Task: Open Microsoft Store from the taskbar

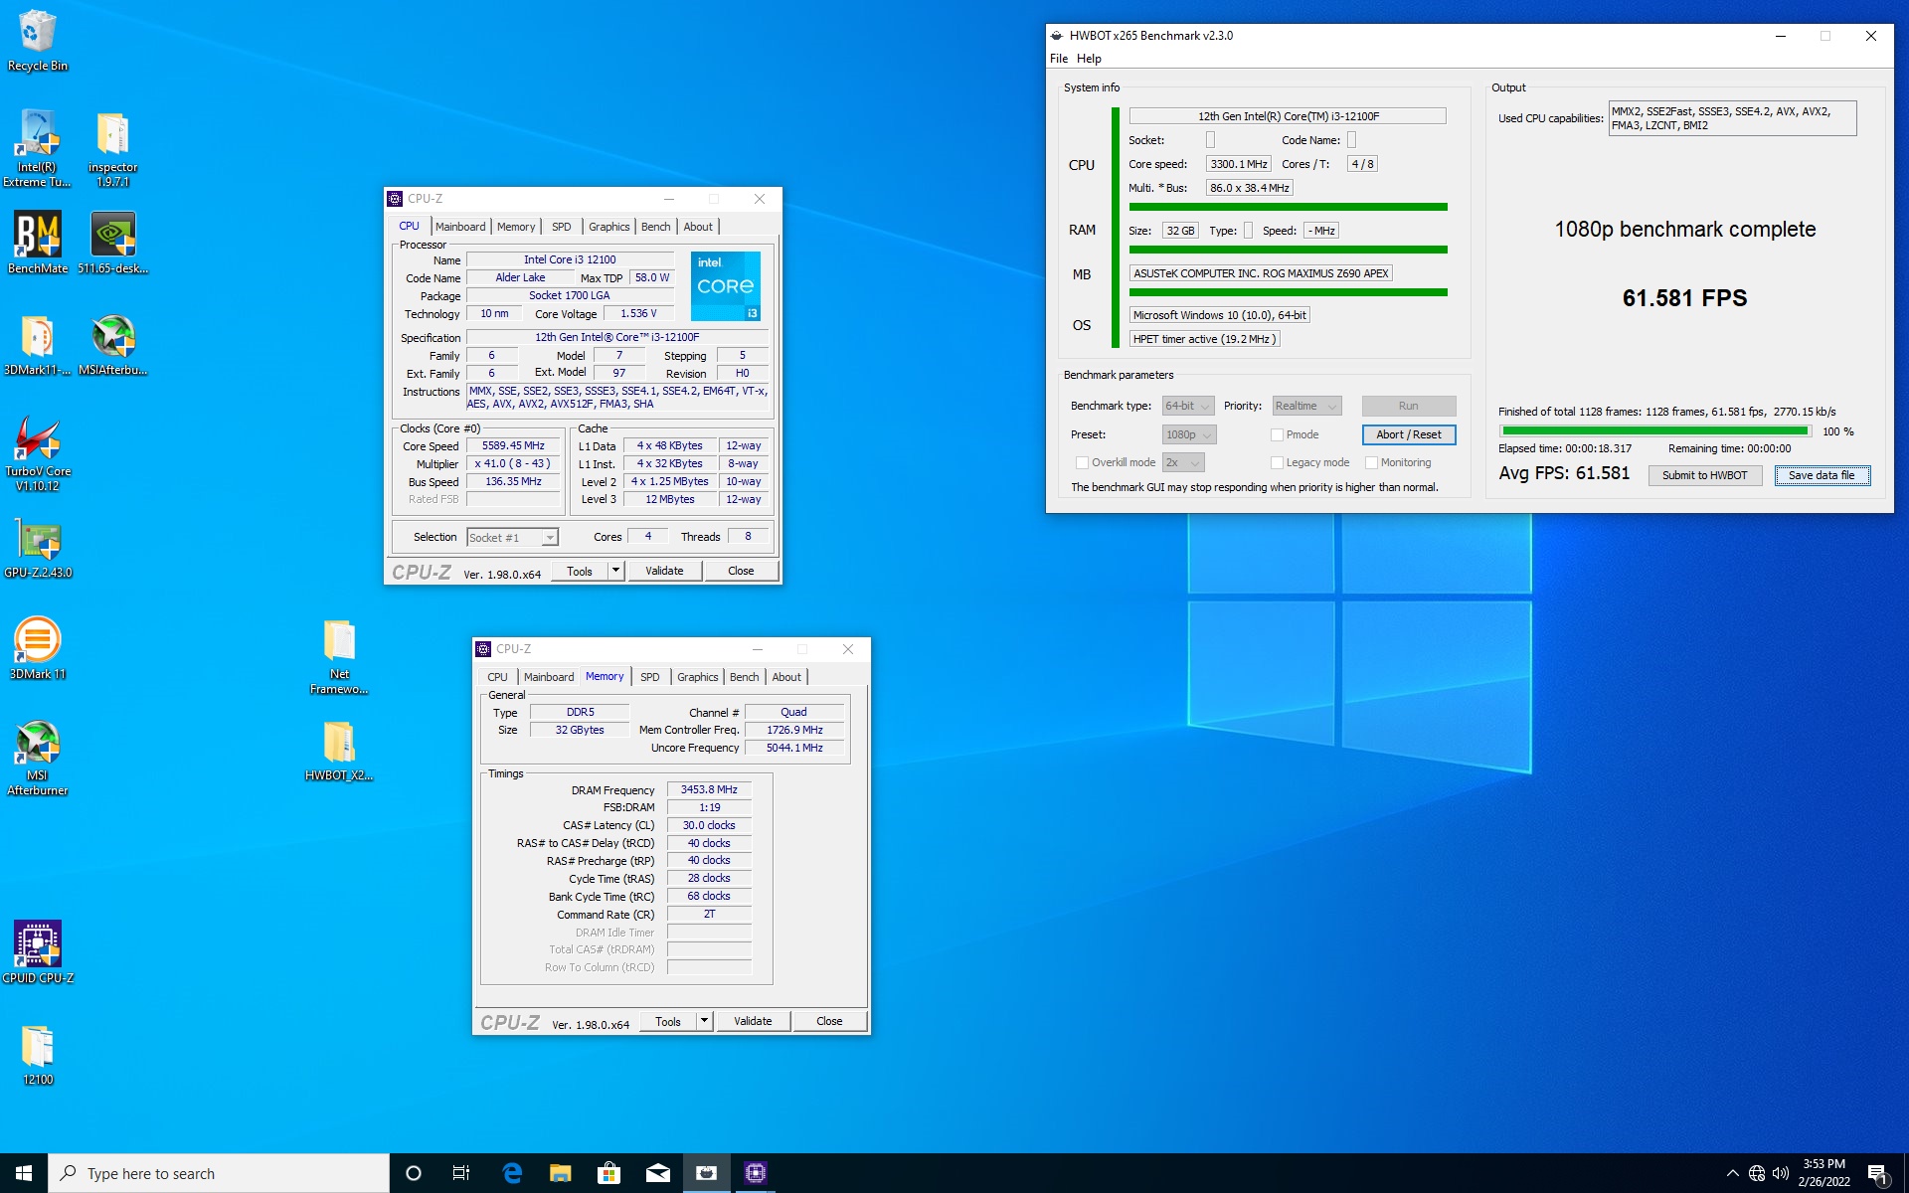Action: [x=608, y=1173]
